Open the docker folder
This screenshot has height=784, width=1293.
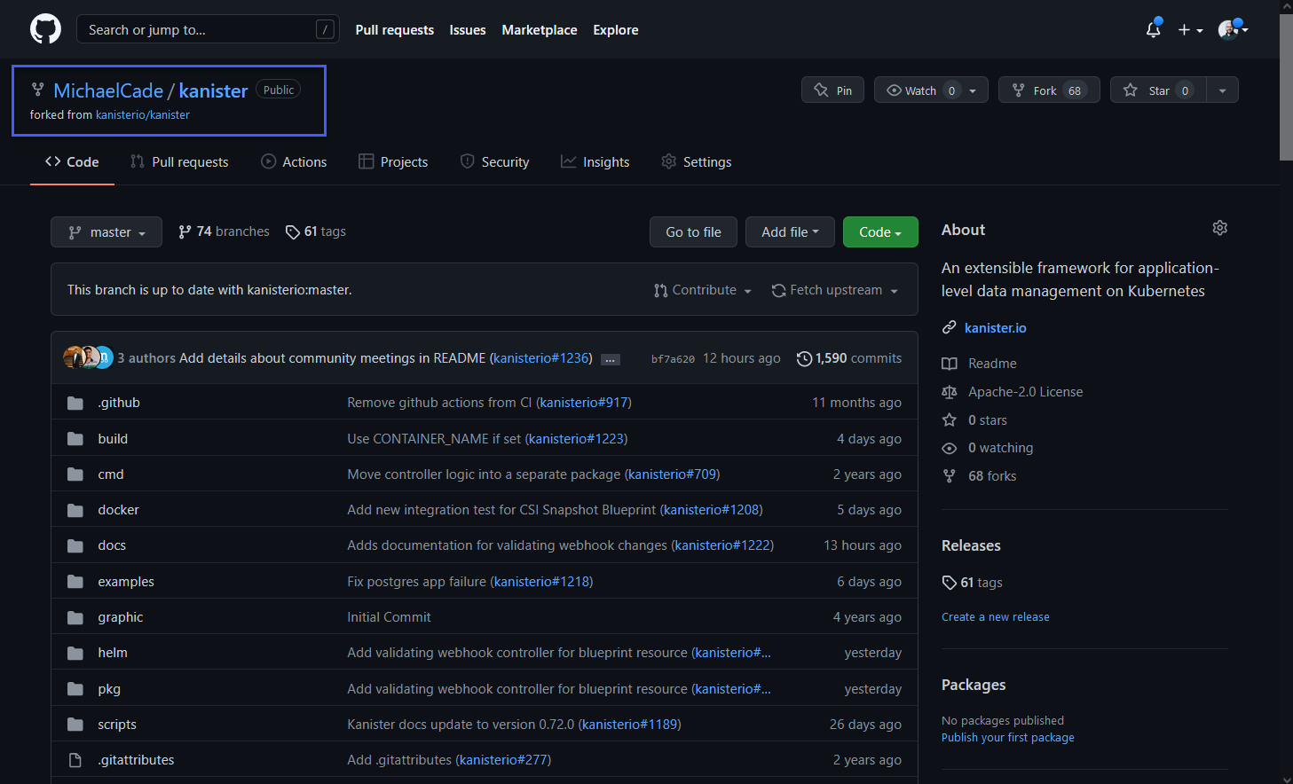[x=118, y=510]
